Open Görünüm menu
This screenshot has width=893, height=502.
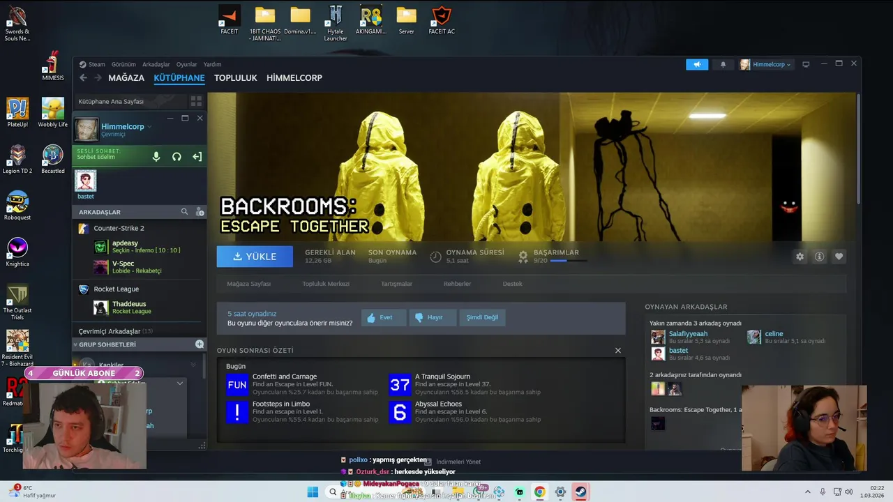click(x=123, y=64)
